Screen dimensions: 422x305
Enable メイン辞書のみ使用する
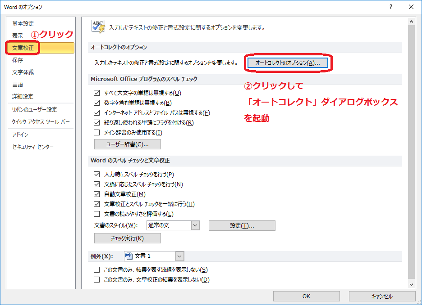tap(96, 132)
